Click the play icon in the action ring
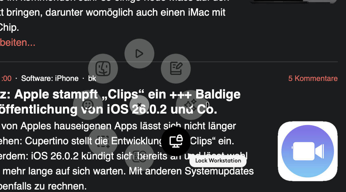Viewport: 346px width, 192px height. pos(139,54)
